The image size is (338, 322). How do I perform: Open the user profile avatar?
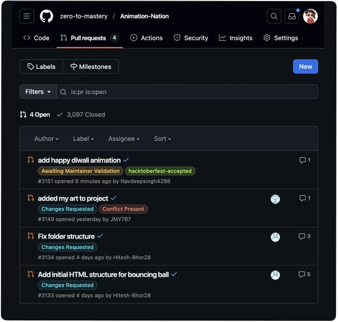click(310, 16)
